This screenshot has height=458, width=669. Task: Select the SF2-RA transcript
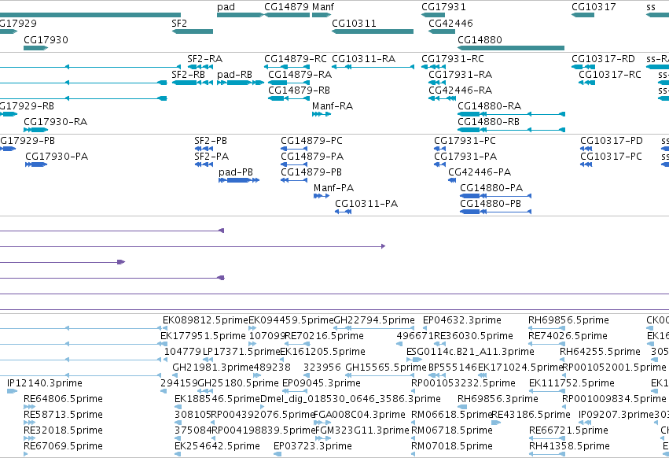click(x=200, y=67)
